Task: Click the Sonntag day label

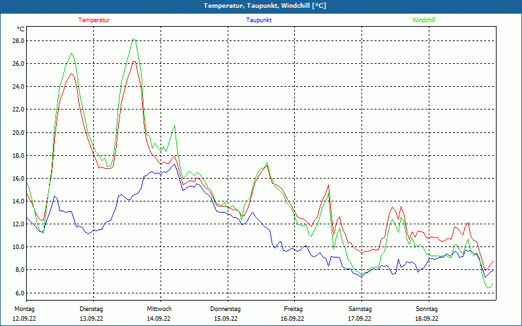Action: (427, 308)
